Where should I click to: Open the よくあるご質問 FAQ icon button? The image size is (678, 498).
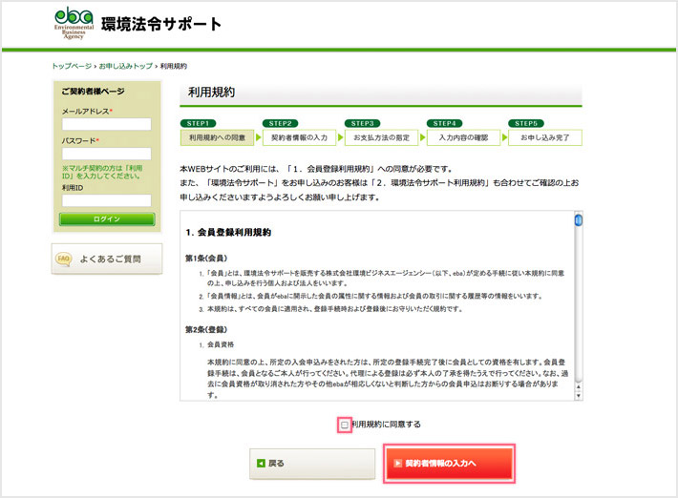click(x=100, y=259)
